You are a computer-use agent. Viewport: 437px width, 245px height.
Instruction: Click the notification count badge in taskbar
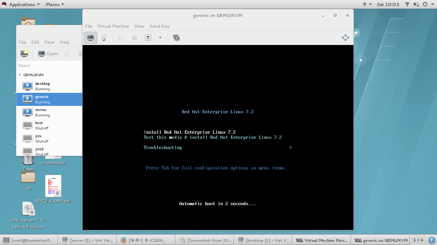(x=432, y=240)
